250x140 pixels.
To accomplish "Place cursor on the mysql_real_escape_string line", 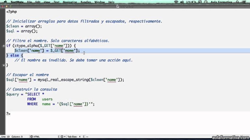I will pyautogui.click(x=65, y=80).
